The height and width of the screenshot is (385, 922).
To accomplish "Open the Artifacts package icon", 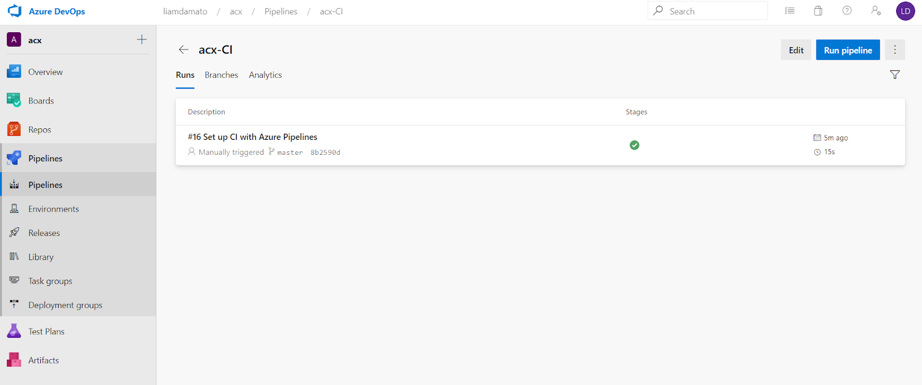I will (x=14, y=360).
